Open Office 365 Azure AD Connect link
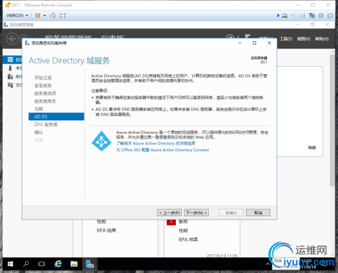This screenshot has height=273, width=338. [x=162, y=150]
